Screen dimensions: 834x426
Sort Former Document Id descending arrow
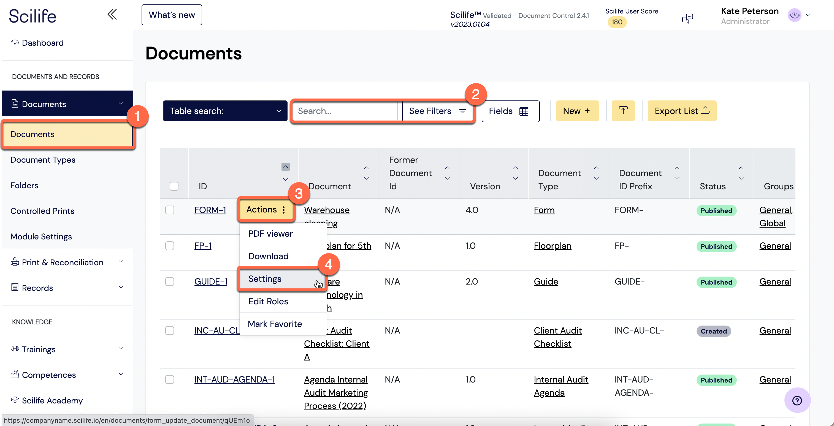point(447,178)
